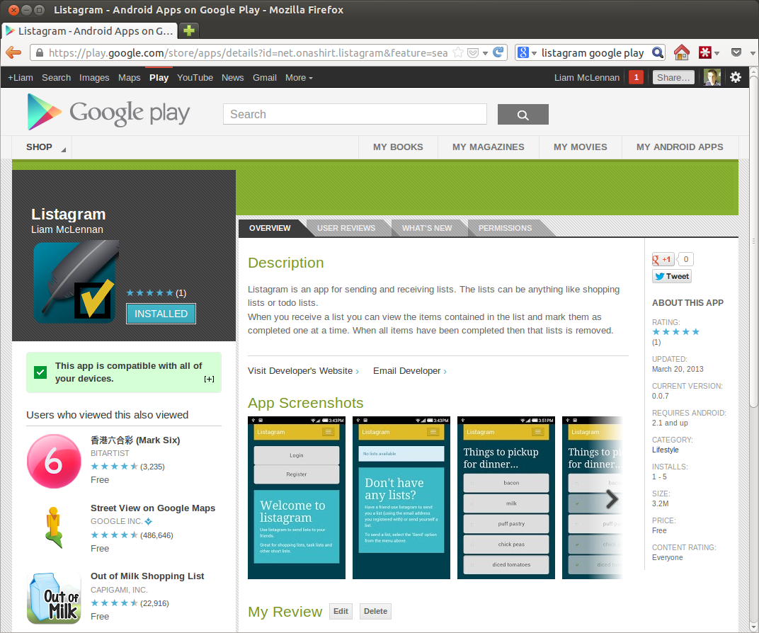Open the third 'Things to pickup' screenshot

[x=506, y=498]
